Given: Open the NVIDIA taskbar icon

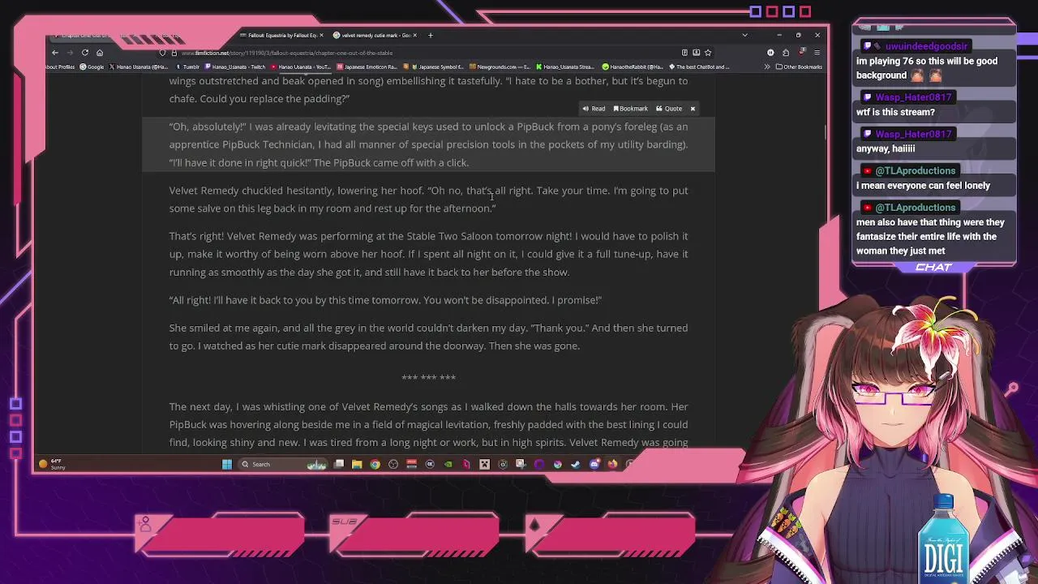Looking at the screenshot, I should point(448,464).
